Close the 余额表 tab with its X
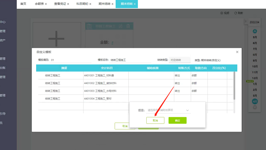266x150 pixels. (x=46, y=4)
